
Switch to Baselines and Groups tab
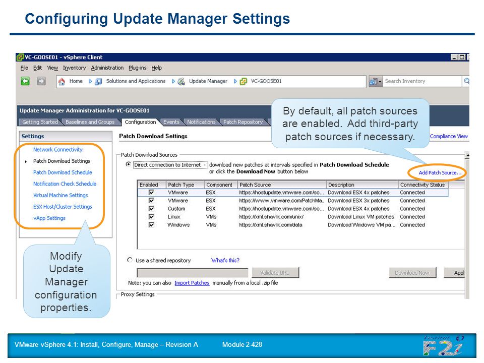[90, 122]
